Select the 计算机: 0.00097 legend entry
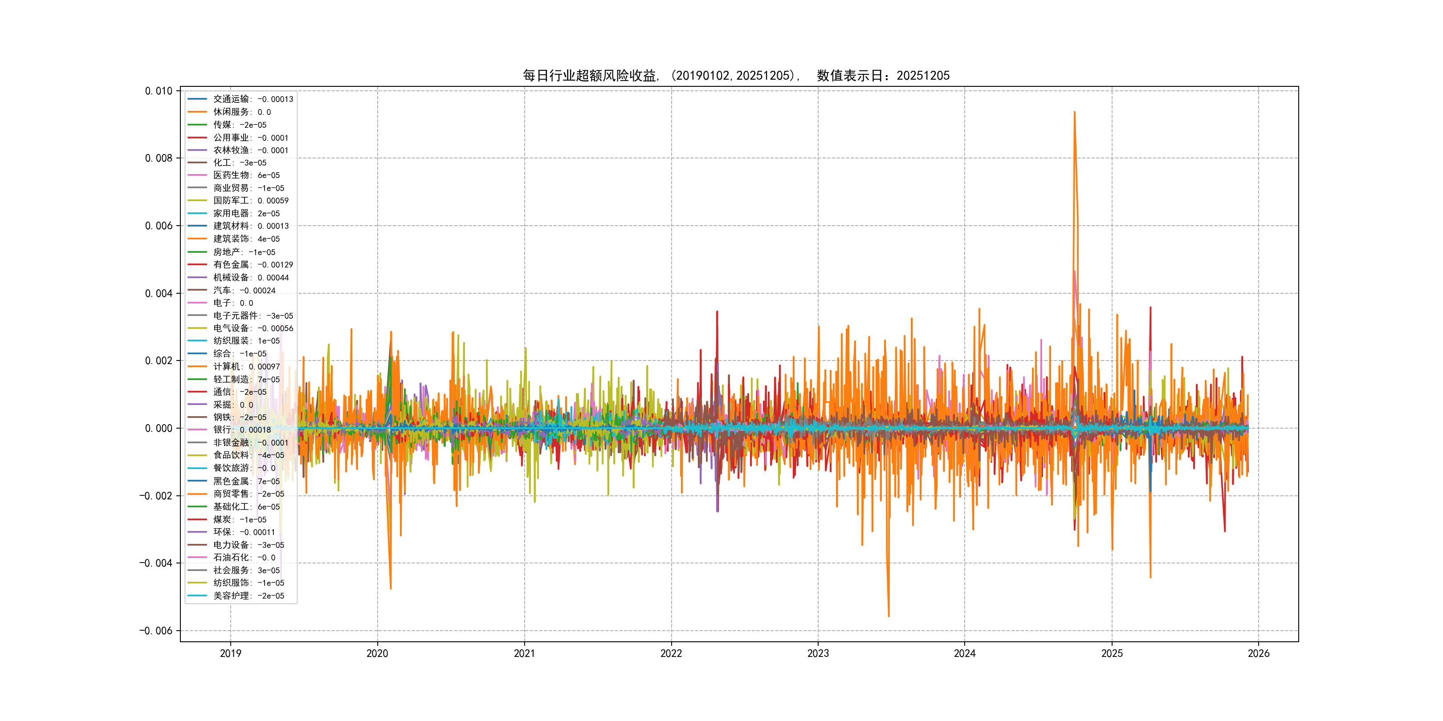This screenshot has width=1443, height=721. (x=246, y=367)
